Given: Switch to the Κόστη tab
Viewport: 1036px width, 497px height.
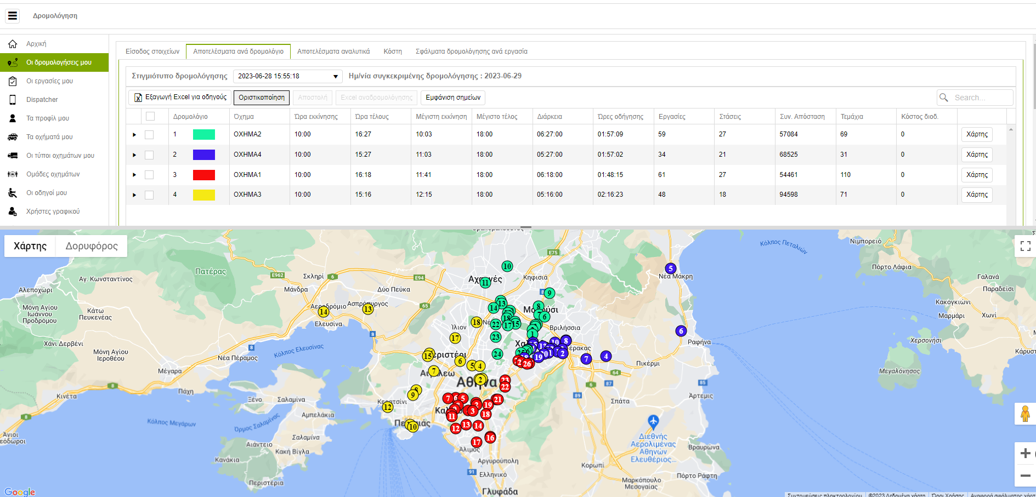Looking at the screenshot, I should click(x=393, y=52).
